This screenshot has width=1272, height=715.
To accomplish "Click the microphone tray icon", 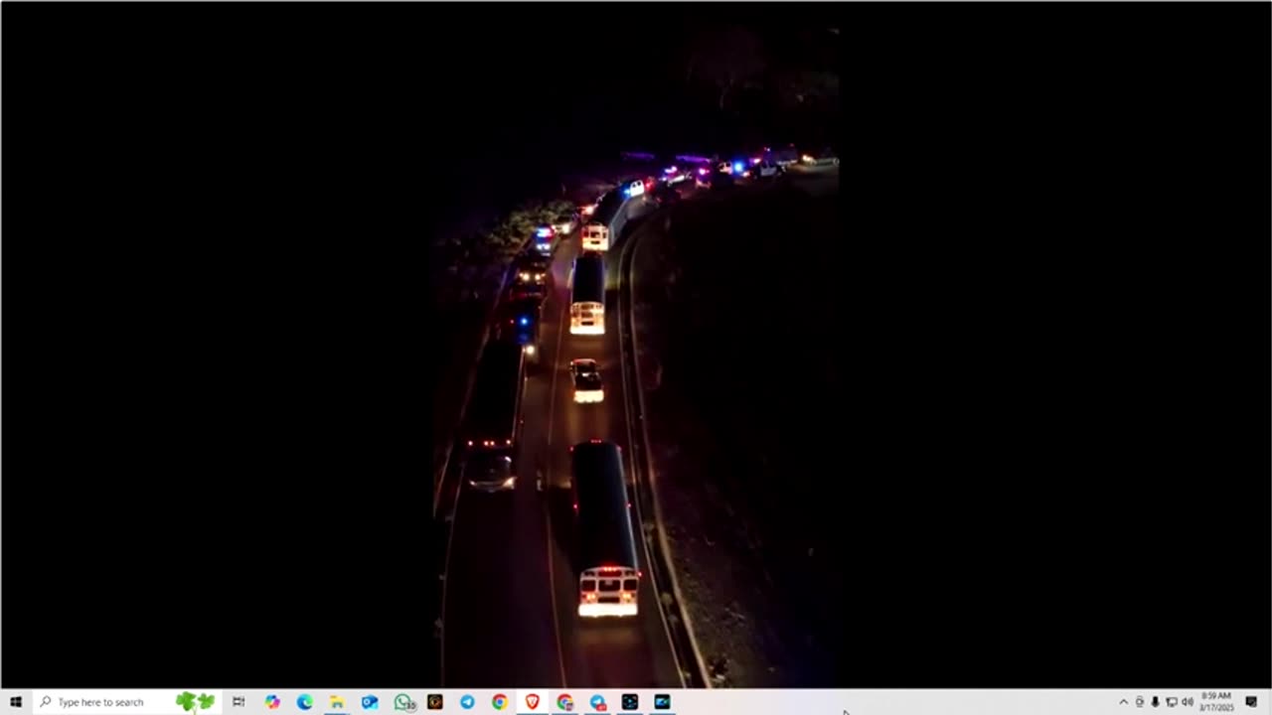I will pos(1155,702).
